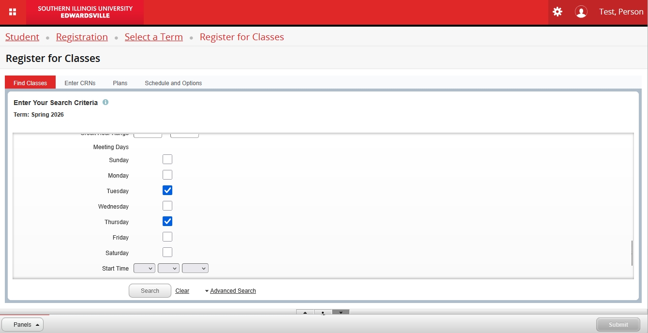Switch to the Enter CRNs tab
The width and height of the screenshot is (648, 333).
point(80,83)
